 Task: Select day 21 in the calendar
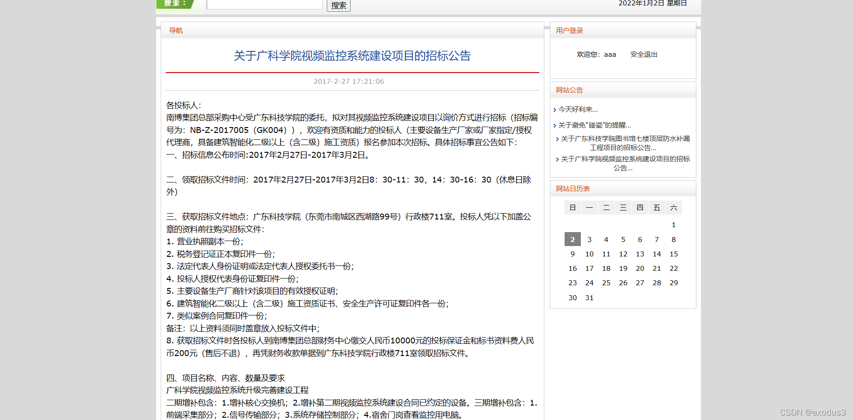[x=657, y=269]
